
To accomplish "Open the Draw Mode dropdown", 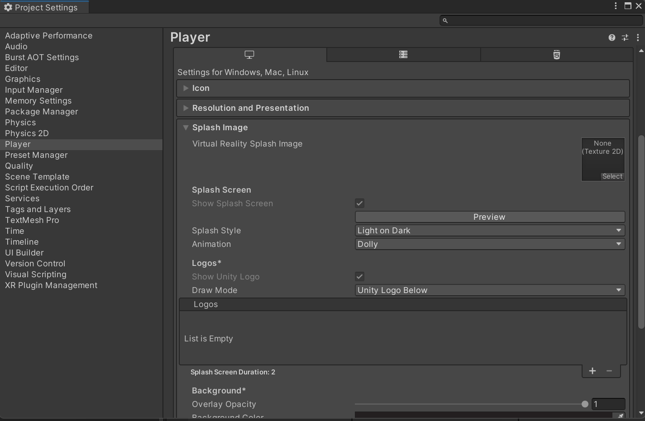I will pyautogui.click(x=490, y=290).
